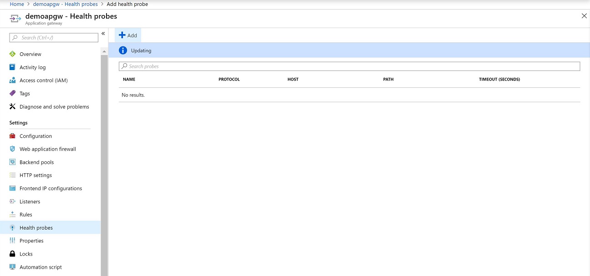Focus the sidebar Search (Ctrl+/) field
Image resolution: width=590 pixels, height=276 pixels.
click(54, 38)
